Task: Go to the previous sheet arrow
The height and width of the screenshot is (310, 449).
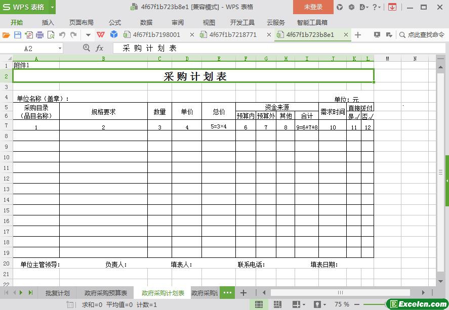Action: pos(14,293)
